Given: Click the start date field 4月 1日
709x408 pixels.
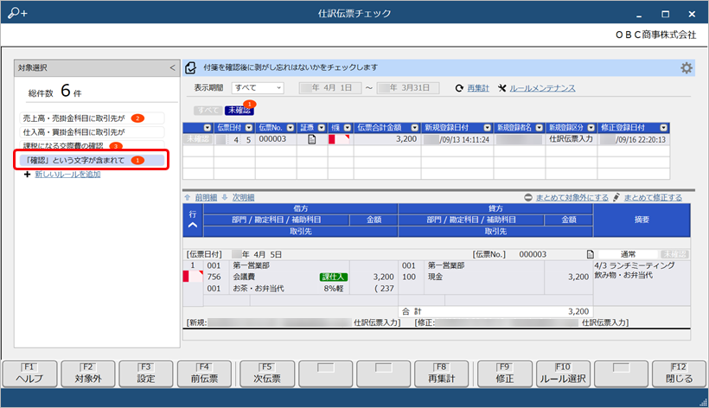Looking at the screenshot, I should 329,87.
